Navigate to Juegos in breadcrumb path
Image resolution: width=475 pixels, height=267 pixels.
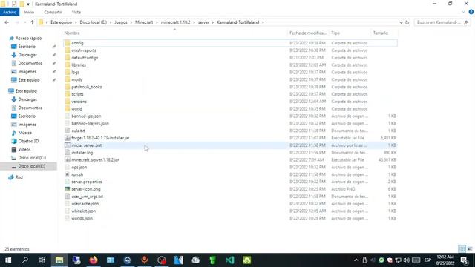click(121, 22)
